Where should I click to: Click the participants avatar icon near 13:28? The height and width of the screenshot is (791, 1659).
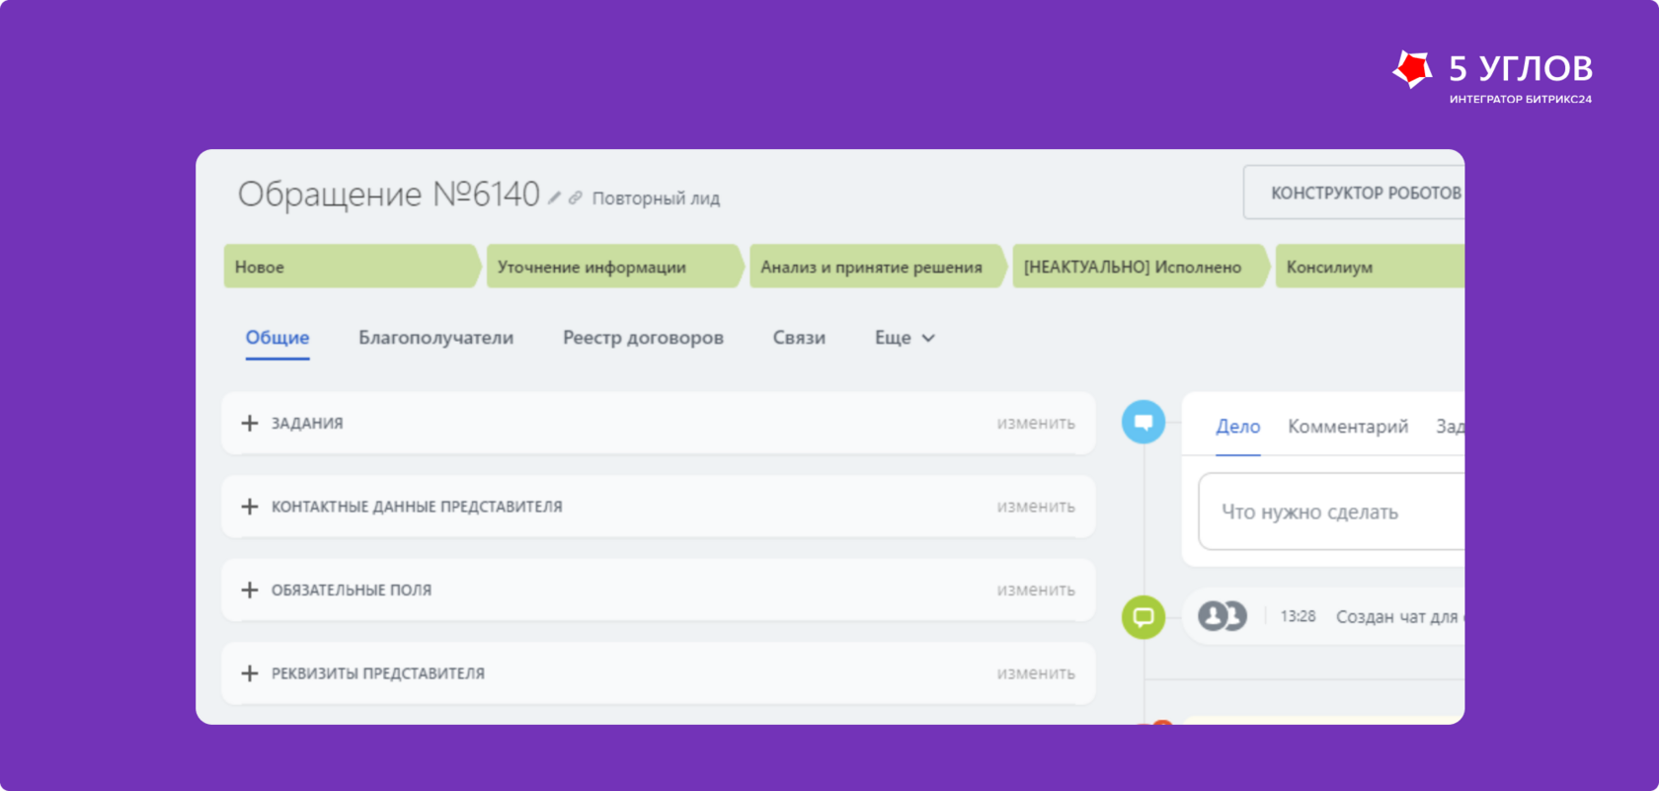1223,616
